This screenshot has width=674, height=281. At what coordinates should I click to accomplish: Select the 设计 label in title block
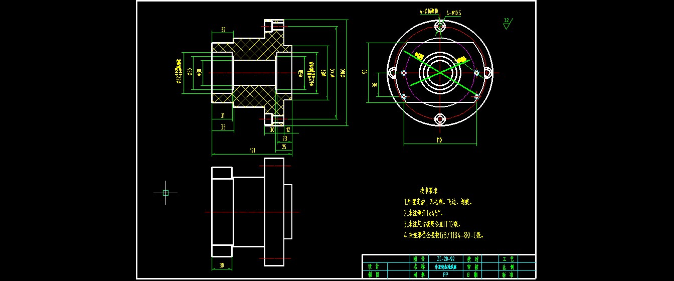[x=374, y=267]
